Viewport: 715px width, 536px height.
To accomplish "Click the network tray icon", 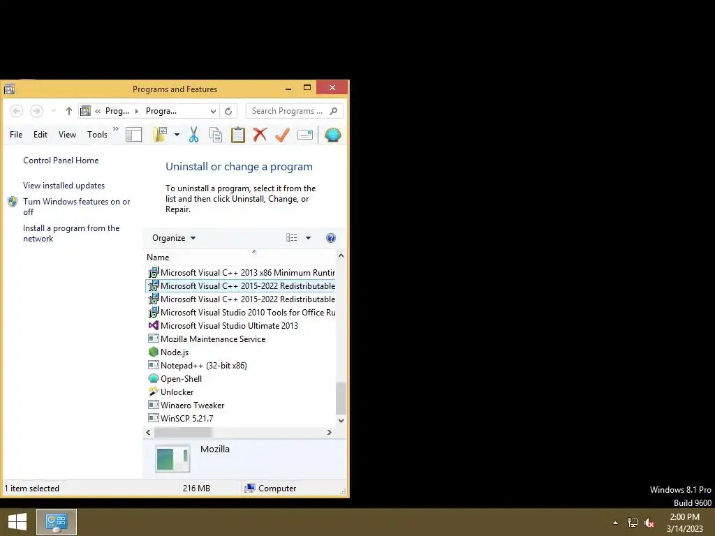I will click(633, 523).
